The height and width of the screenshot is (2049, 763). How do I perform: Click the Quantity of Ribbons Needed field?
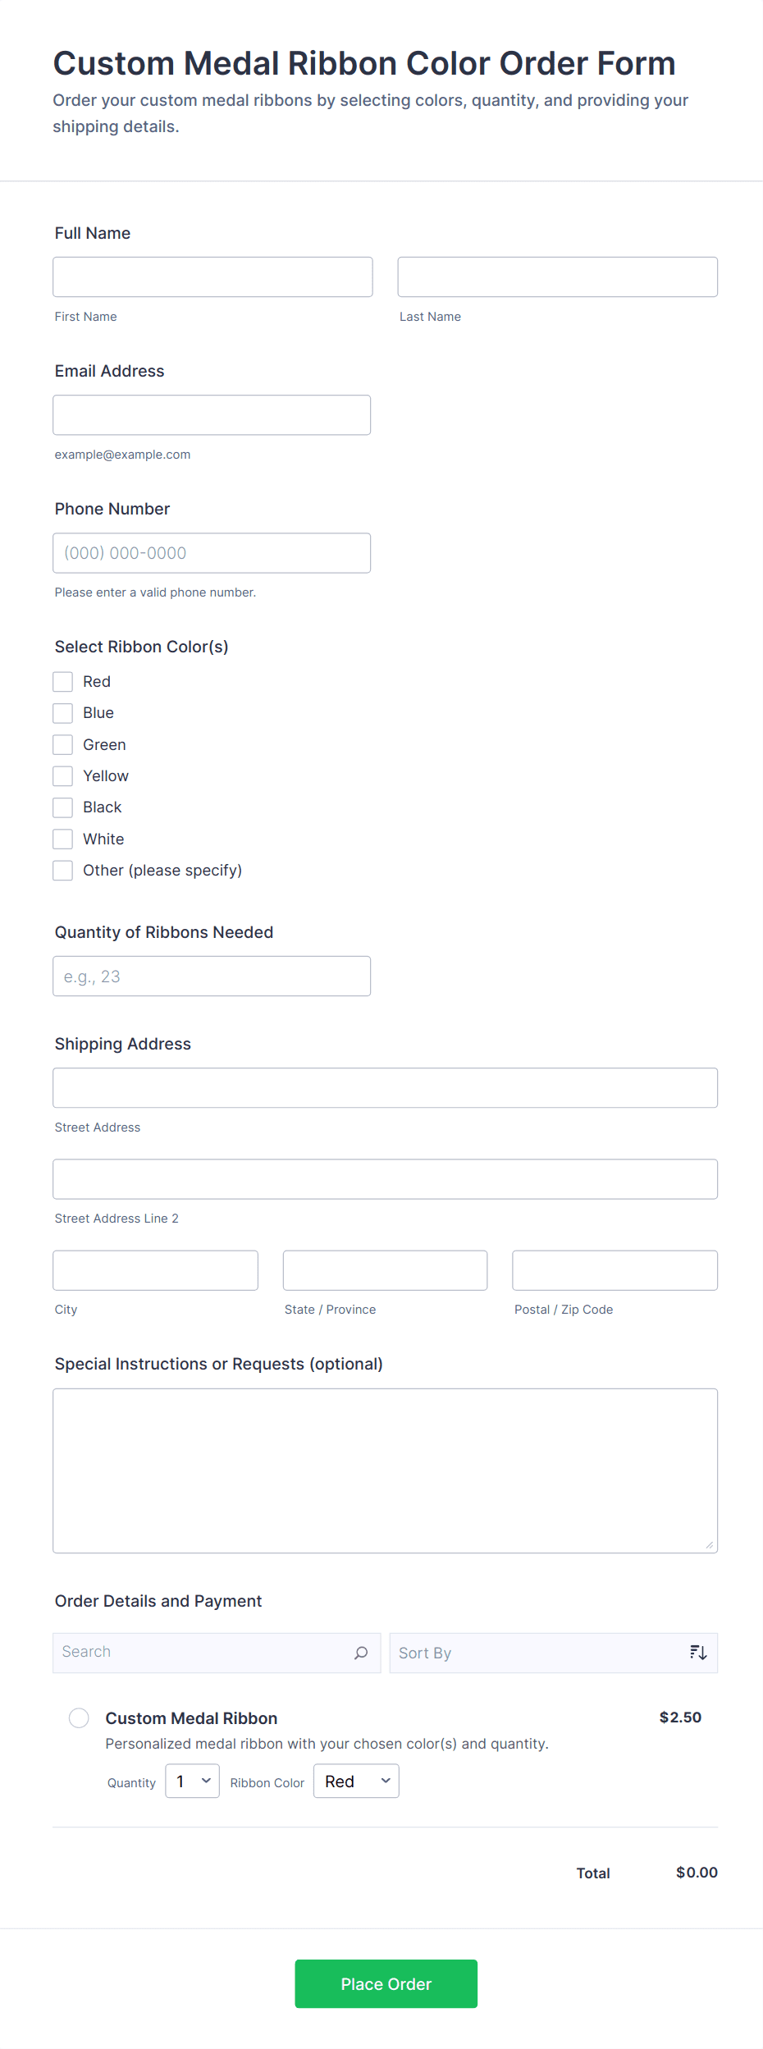212,976
